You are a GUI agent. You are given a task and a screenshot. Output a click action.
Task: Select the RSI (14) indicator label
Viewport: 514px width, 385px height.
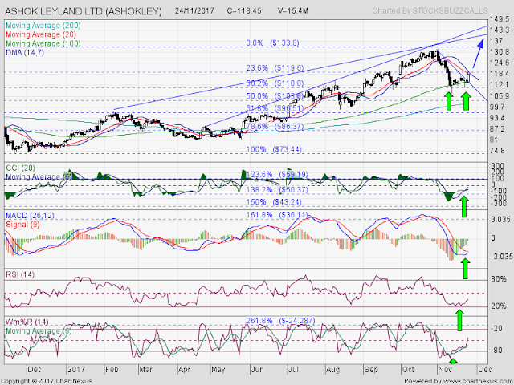[x=19, y=274]
